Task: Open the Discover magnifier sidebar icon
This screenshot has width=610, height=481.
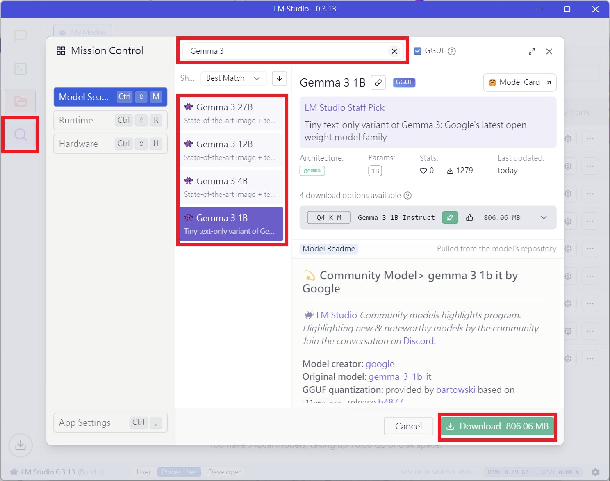Action: pos(20,134)
